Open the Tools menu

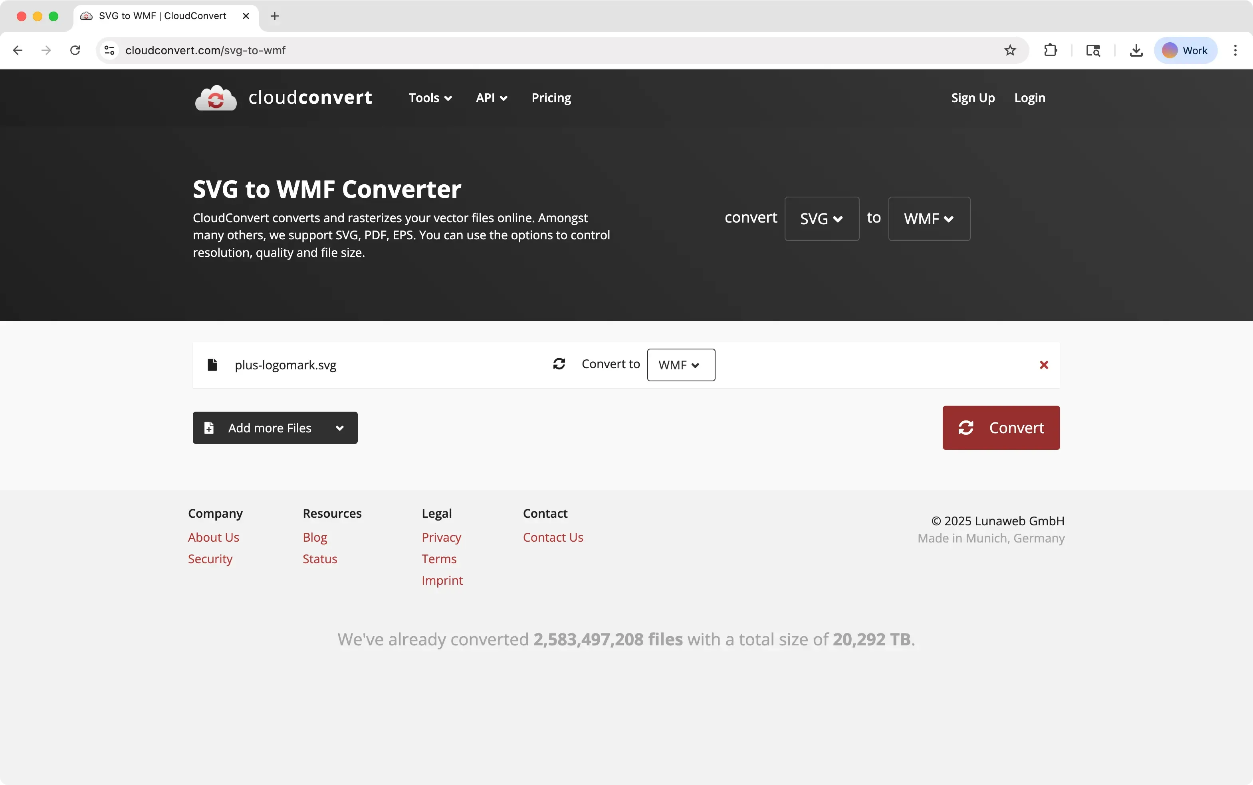(430, 98)
